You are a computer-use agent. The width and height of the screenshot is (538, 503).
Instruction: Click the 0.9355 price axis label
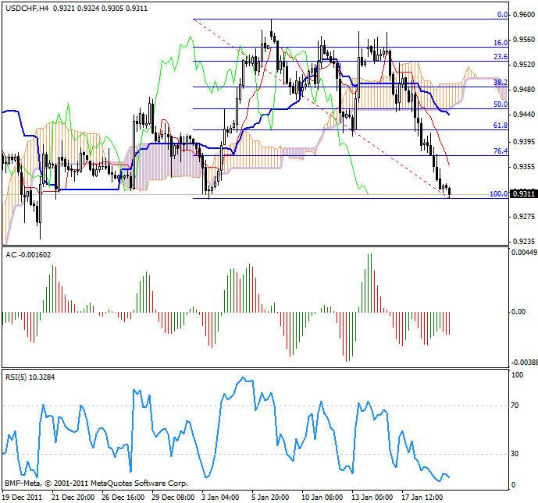[x=524, y=167]
